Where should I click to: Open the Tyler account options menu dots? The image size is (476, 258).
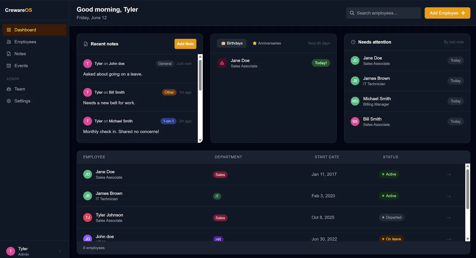tap(60, 251)
